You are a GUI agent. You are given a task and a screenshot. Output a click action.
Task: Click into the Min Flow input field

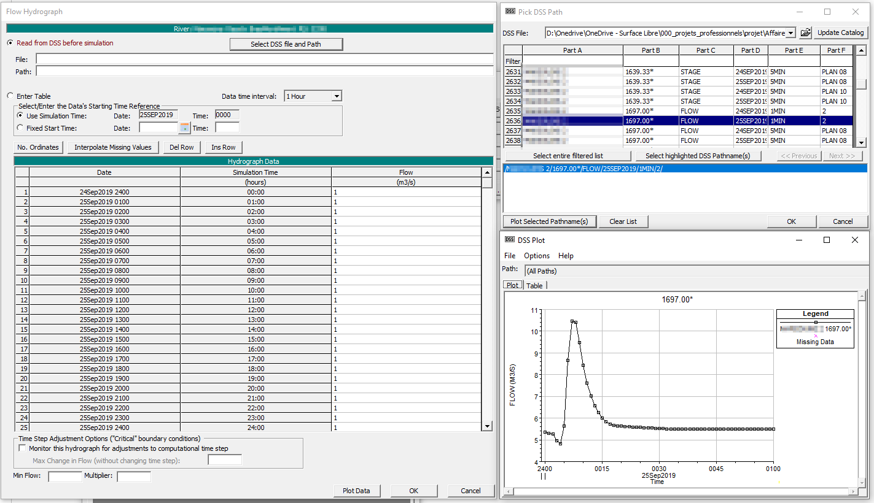click(64, 477)
